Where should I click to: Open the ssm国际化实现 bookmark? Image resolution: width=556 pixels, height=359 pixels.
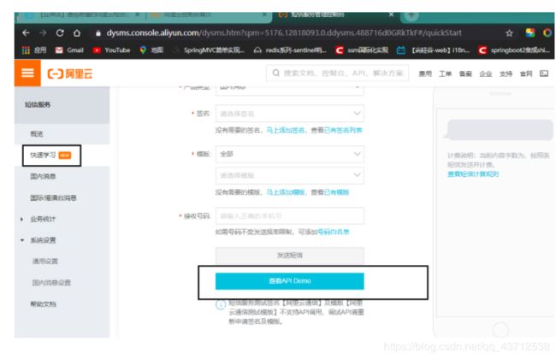point(362,50)
